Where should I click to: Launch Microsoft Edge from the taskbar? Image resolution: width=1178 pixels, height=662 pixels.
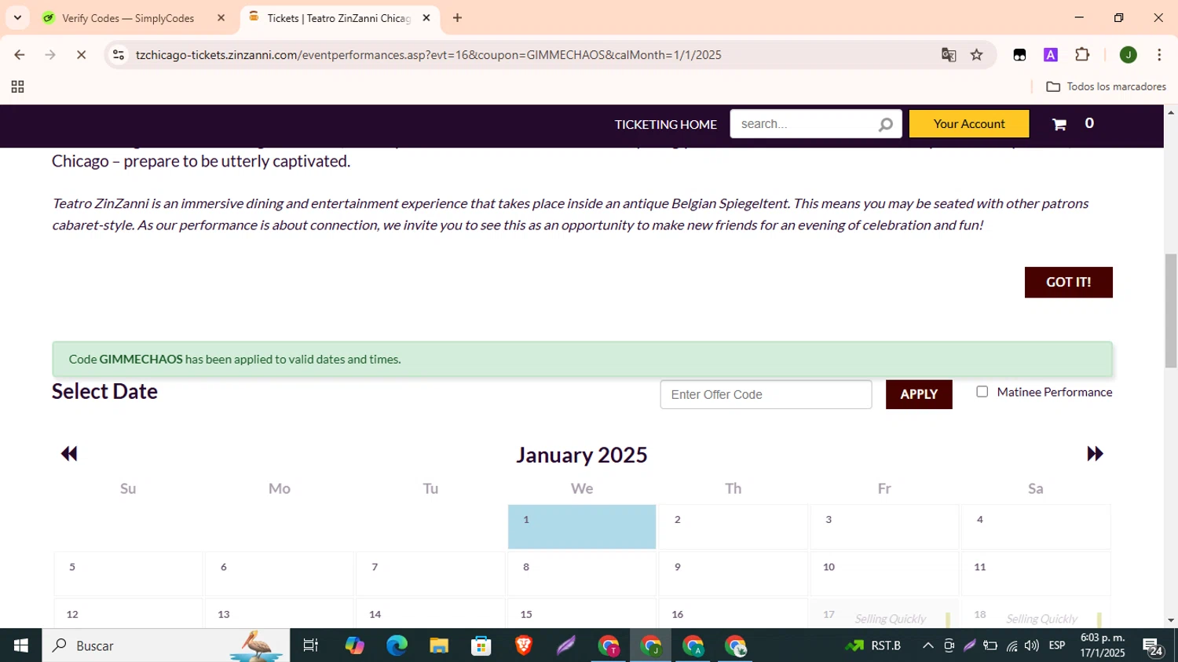397,646
